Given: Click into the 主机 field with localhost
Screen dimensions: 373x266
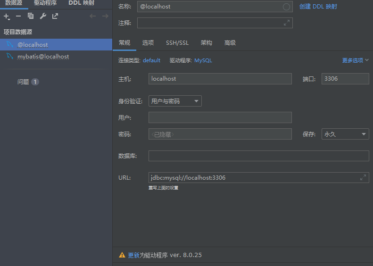Looking at the screenshot, I should click(x=220, y=79).
